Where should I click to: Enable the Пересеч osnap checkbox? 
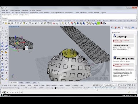coord(32,86)
